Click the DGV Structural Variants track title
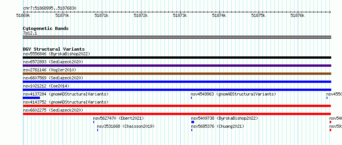 [54, 49]
